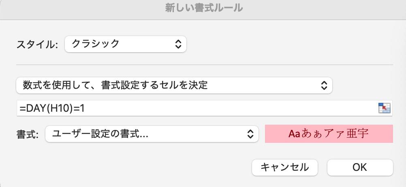Click the 亜宇 characters in the preview box
The width and height of the screenshot is (406, 187).
358,134
